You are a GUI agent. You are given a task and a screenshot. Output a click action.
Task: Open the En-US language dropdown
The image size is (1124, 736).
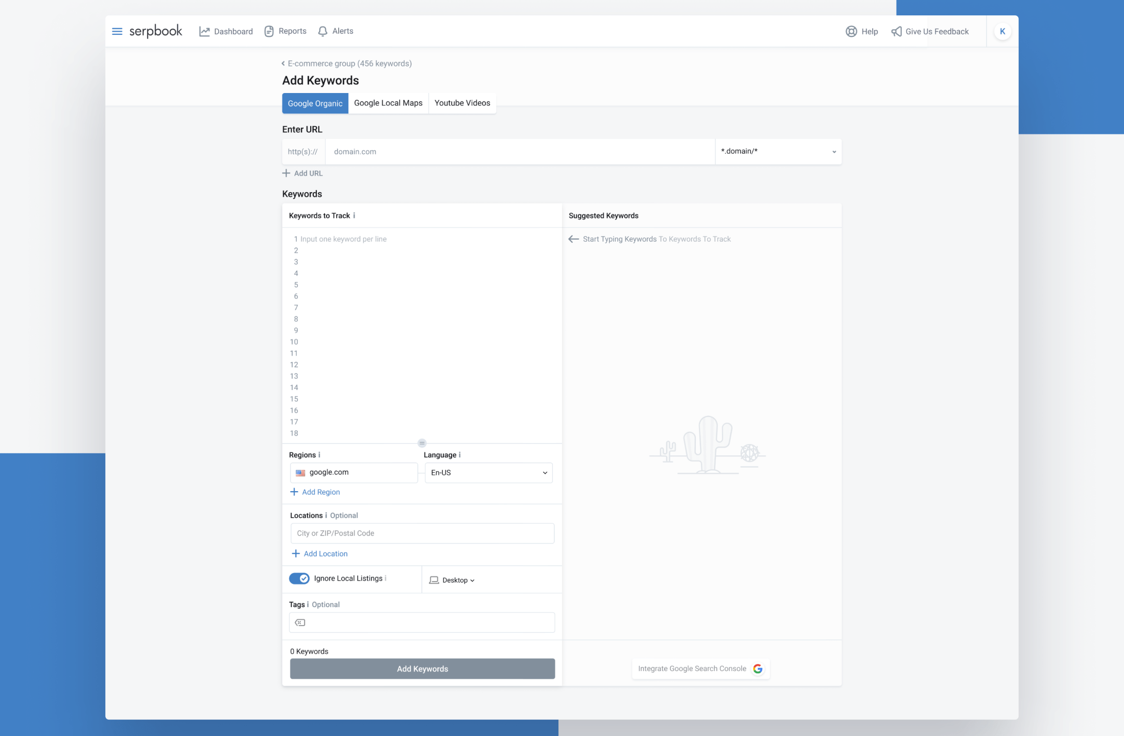pyautogui.click(x=488, y=473)
